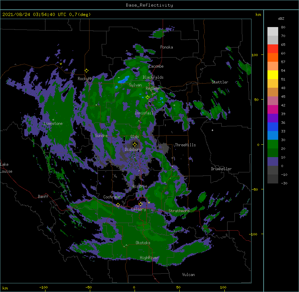Click the RedDeer city label
This screenshot has width=299, height=292.
tap(153, 88)
